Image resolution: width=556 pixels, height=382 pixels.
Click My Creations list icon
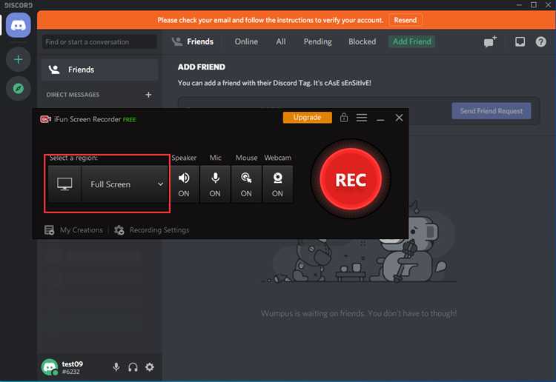pyautogui.click(x=49, y=230)
